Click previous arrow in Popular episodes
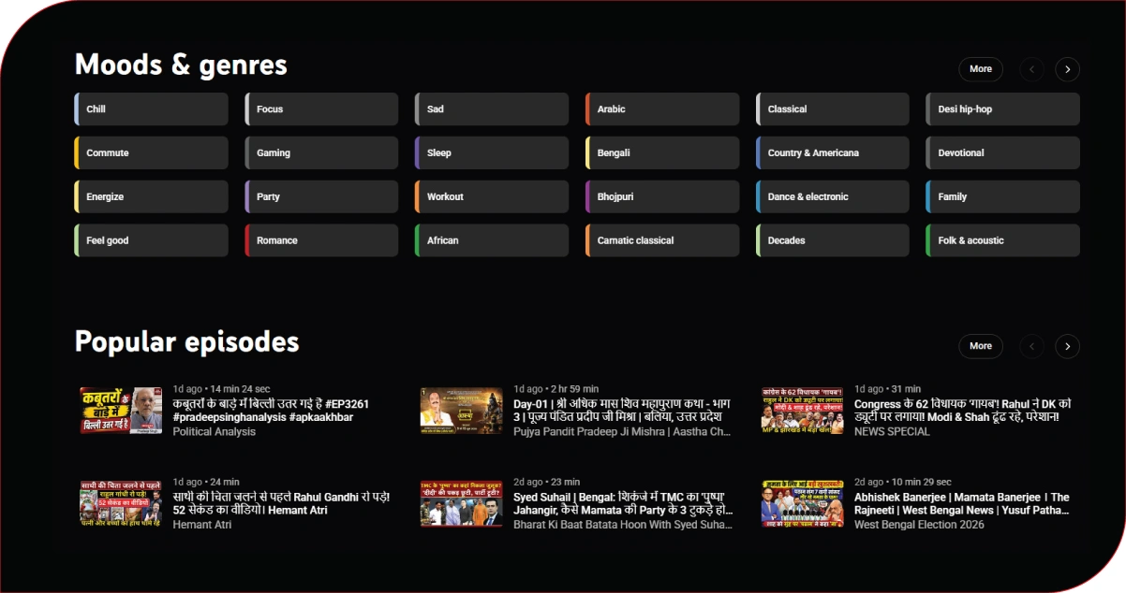The image size is (1126, 593). click(x=1031, y=346)
